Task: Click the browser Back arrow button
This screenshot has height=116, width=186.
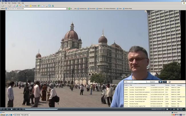Action: pyautogui.click(x=3, y=6)
